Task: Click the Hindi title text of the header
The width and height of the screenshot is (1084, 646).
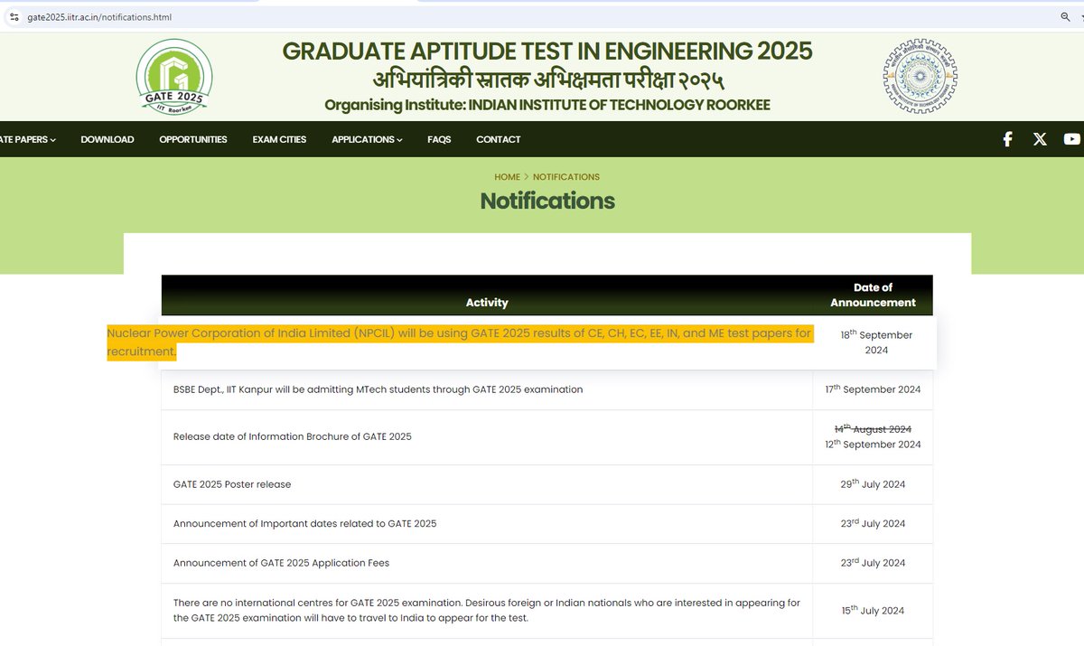Action: (548, 80)
